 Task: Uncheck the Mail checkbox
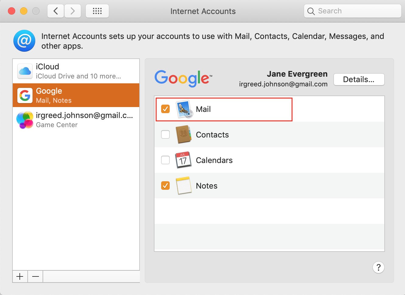165,109
